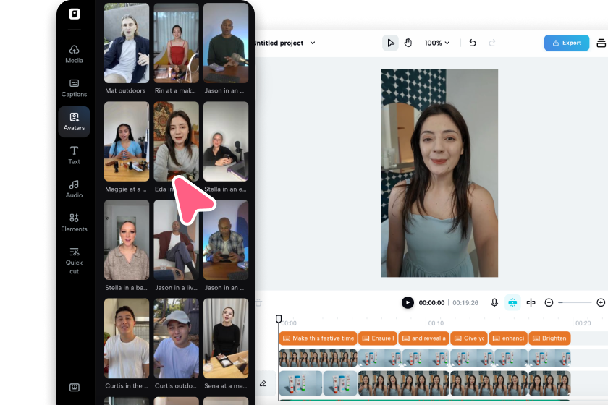Viewport: 608px width, 405px height.
Task: Delete selection with the trash icon
Action: 258,303
